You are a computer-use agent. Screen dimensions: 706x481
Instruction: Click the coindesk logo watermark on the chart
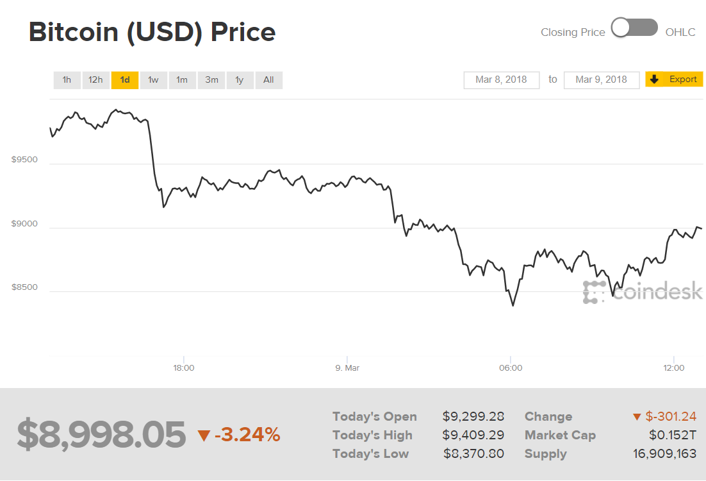point(643,291)
